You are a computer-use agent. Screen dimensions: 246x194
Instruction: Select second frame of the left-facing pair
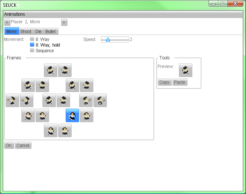[x=27, y=100]
